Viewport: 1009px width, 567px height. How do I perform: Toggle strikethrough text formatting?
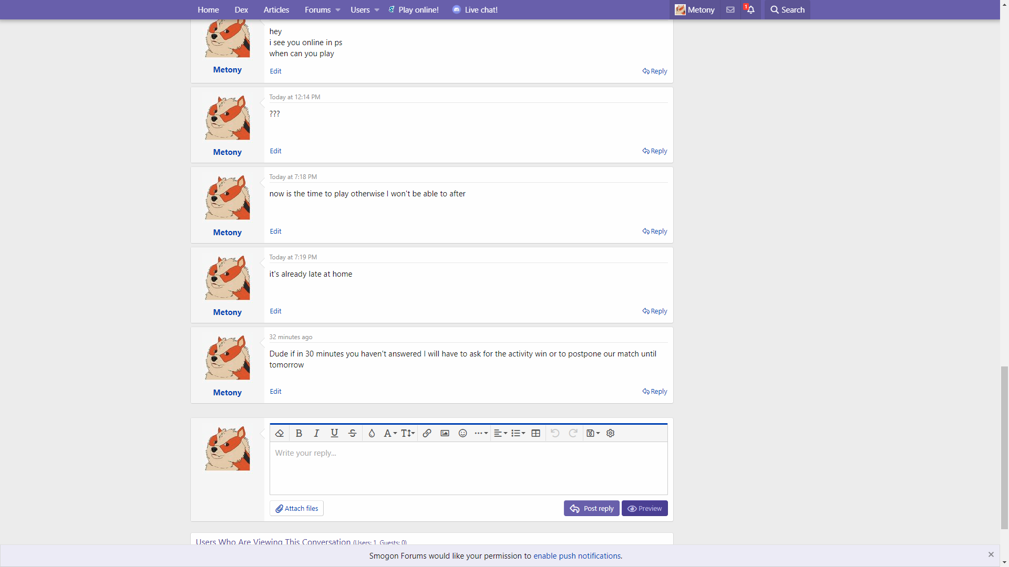(x=352, y=433)
